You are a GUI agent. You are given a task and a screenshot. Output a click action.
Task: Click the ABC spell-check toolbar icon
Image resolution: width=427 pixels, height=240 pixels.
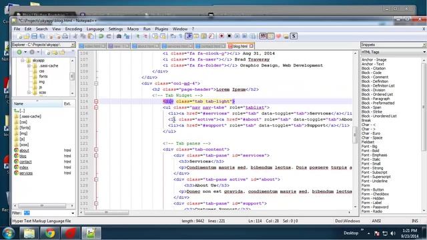pyautogui.click(x=263, y=36)
